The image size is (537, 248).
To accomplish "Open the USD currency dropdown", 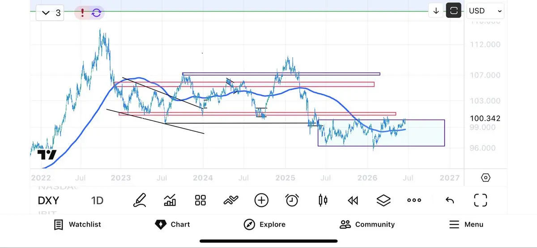I will coord(485,11).
